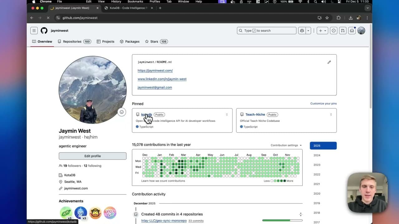399x224 pixels.
Task: Open the GitHub hamburger navigation menu
Action: [x=34, y=30]
